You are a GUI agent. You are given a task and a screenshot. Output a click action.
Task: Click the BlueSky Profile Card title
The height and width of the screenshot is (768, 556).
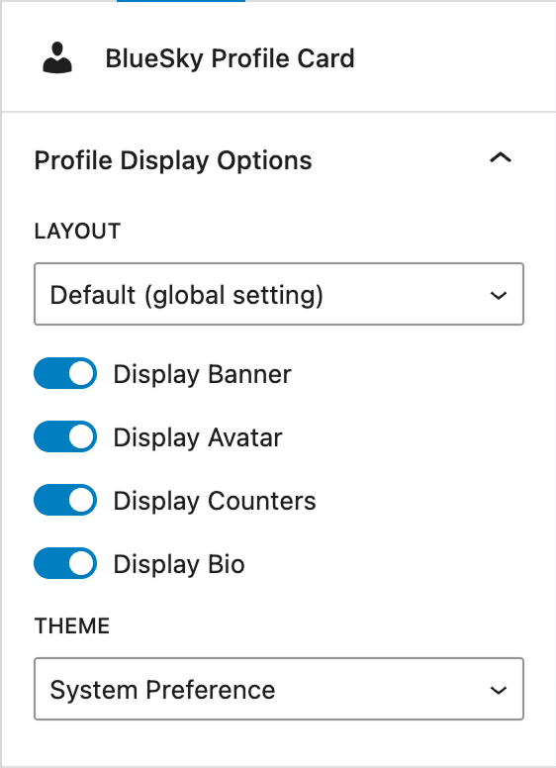pos(231,58)
